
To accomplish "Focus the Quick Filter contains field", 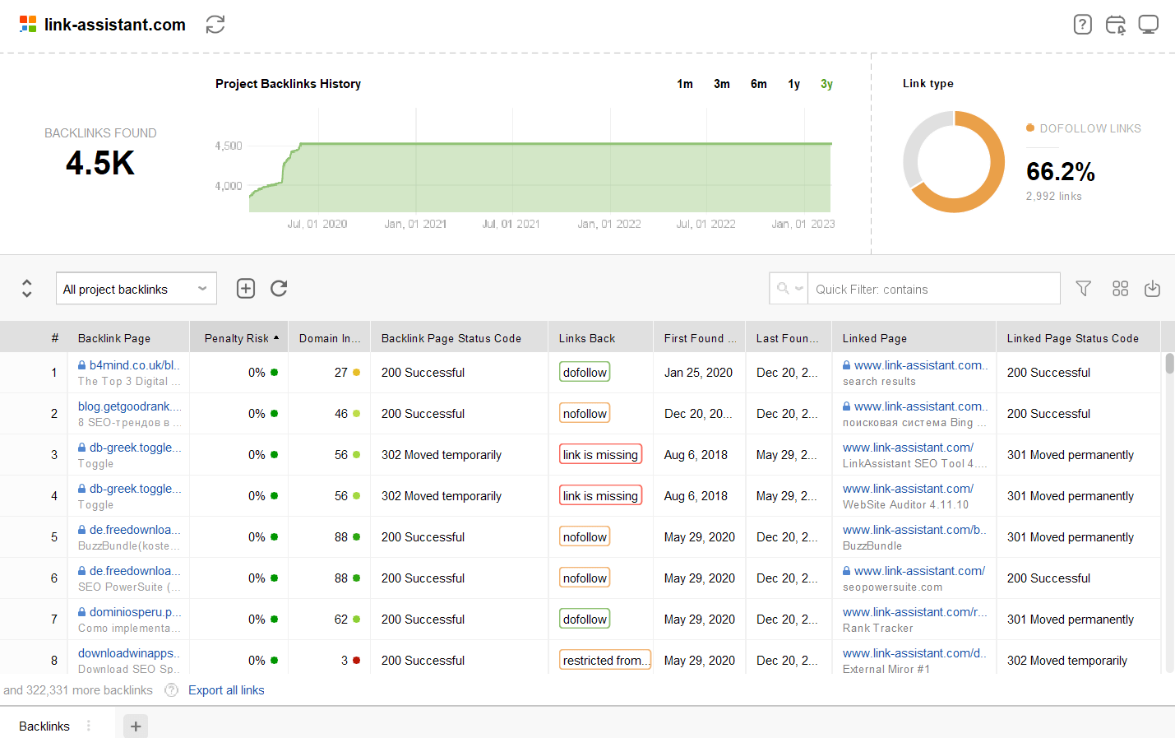I will point(933,289).
